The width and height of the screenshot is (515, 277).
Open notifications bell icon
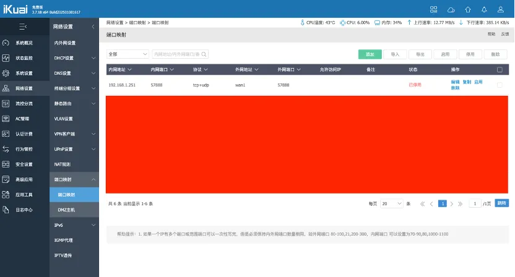(x=484, y=9)
